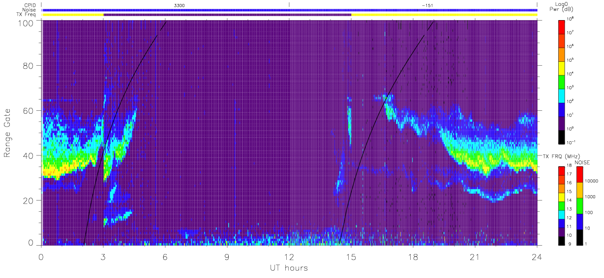
Task: Click the "80" tick label on the Range Gate axis
Action: click(x=28, y=65)
